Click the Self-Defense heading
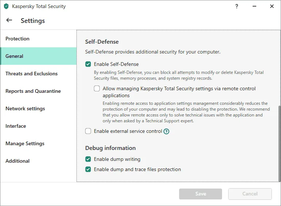The height and width of the screenshot is (206, 281). point(102,42)
